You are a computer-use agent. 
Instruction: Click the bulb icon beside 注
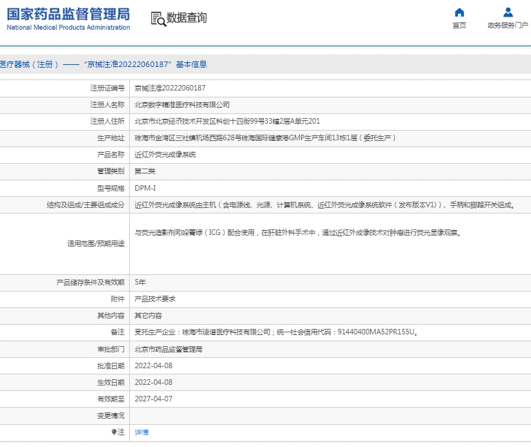click(x=114, y=432)
